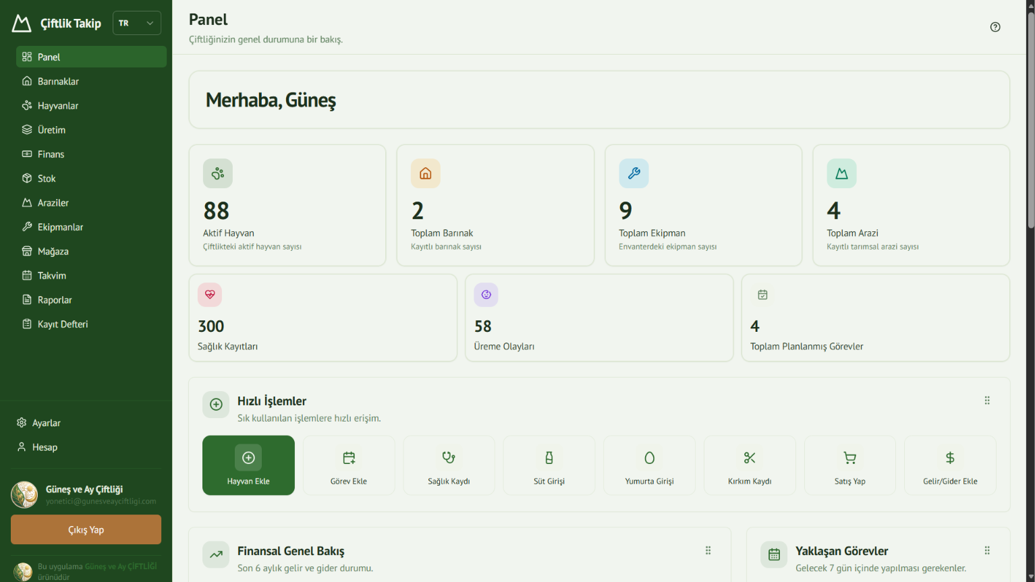Click the Toplam Barınak house icon

click(x=426, y=173)
